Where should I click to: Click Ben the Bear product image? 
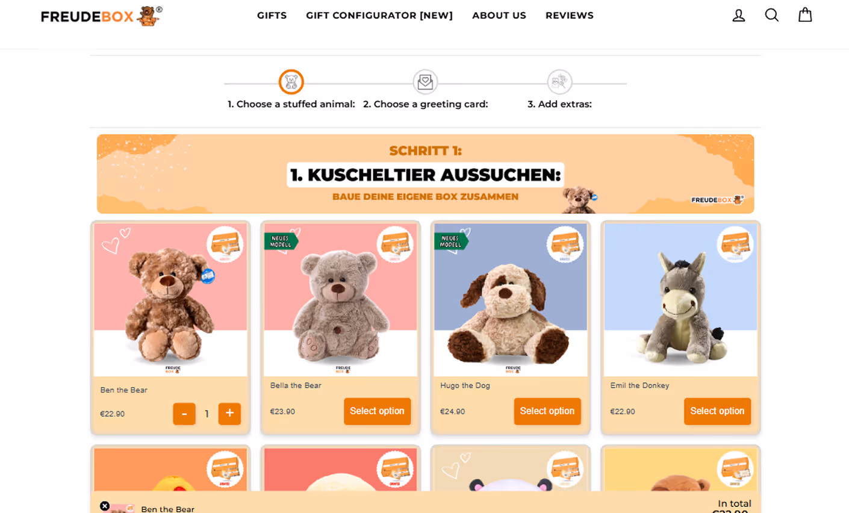[170, 300]
